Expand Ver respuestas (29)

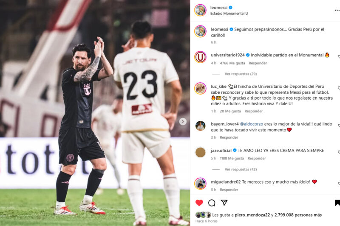point(241,74)
